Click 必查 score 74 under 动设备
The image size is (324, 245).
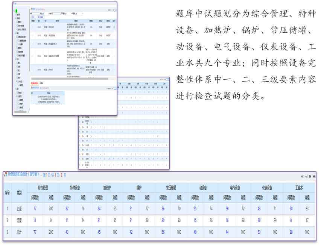click(x=211, y=209)
